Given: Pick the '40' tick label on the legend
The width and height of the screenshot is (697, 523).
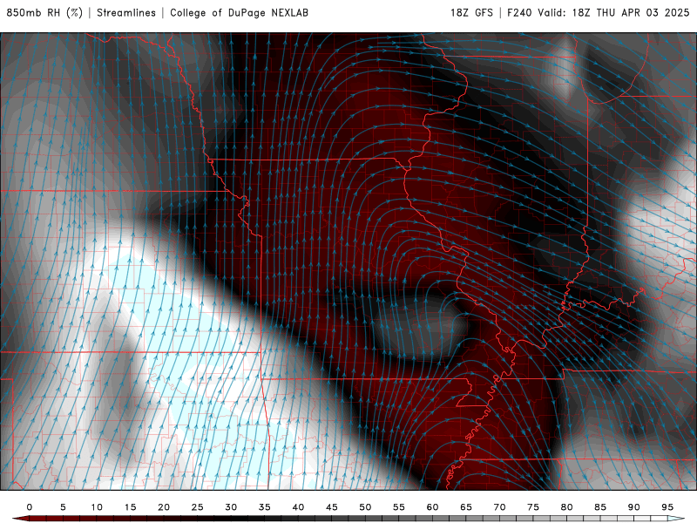Looking at the screenshot, I should (298, 507).
